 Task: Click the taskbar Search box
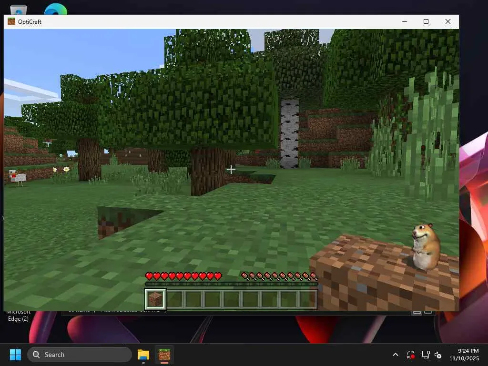(x=80, y=355)
